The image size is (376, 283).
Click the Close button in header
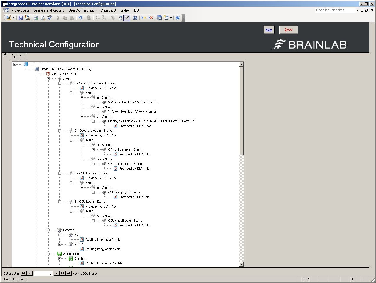tap(288, 30)
